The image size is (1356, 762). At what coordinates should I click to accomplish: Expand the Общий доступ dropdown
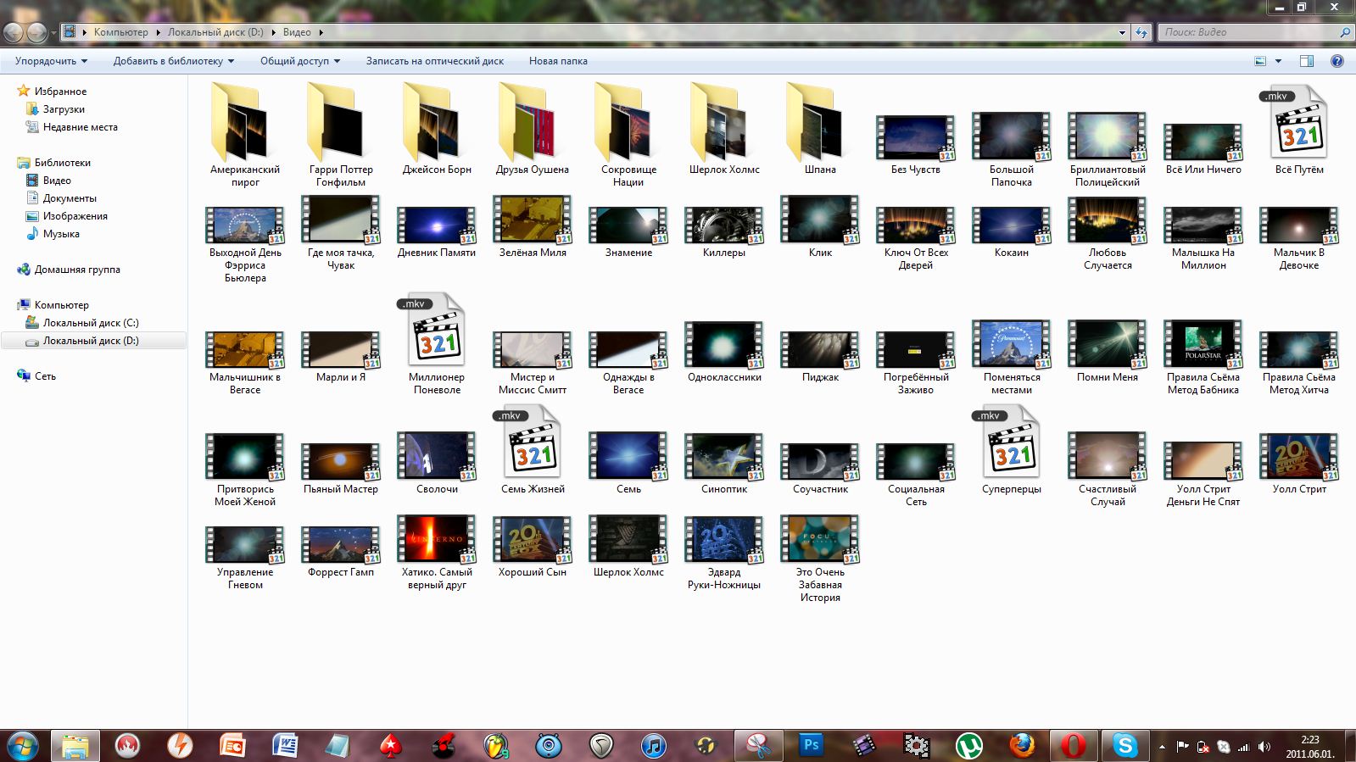299,61
